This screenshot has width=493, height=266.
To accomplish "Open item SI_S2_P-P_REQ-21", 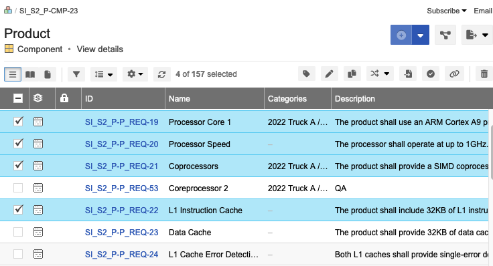I will 121,166.
